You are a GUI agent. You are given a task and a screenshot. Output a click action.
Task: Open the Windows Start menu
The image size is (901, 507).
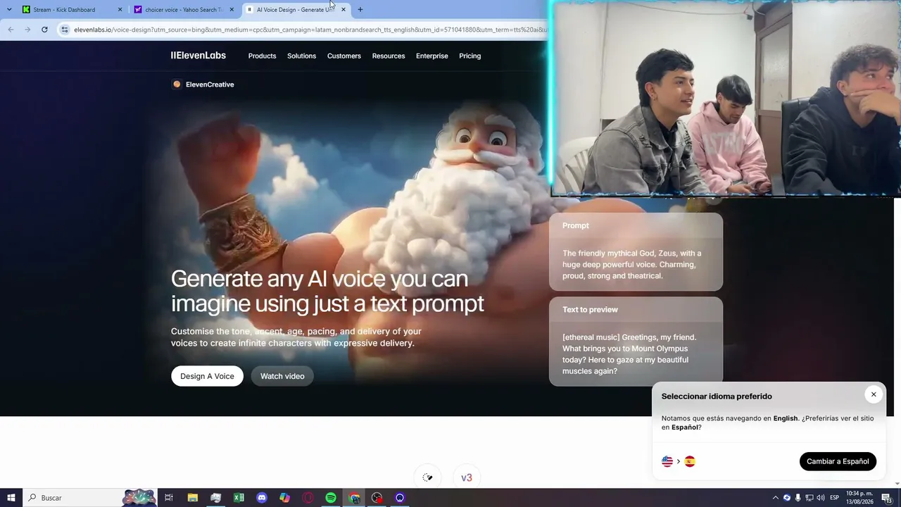(x=11, y=498)
